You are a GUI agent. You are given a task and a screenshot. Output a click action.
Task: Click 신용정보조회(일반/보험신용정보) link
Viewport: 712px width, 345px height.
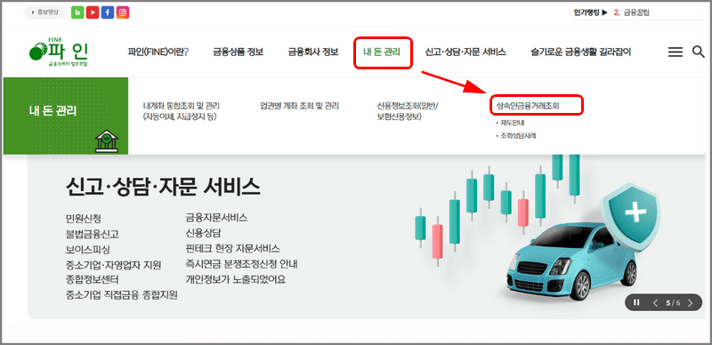pos(408,111)
